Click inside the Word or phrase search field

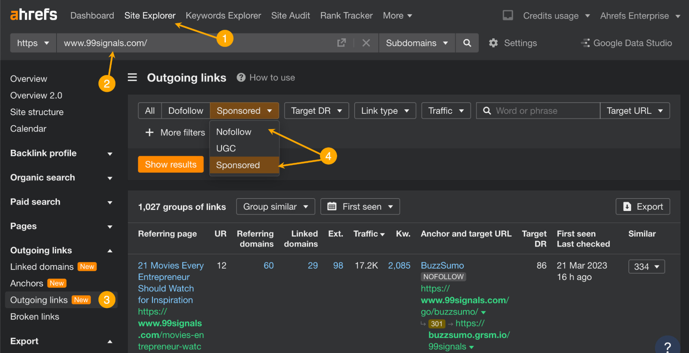[537, 111]
